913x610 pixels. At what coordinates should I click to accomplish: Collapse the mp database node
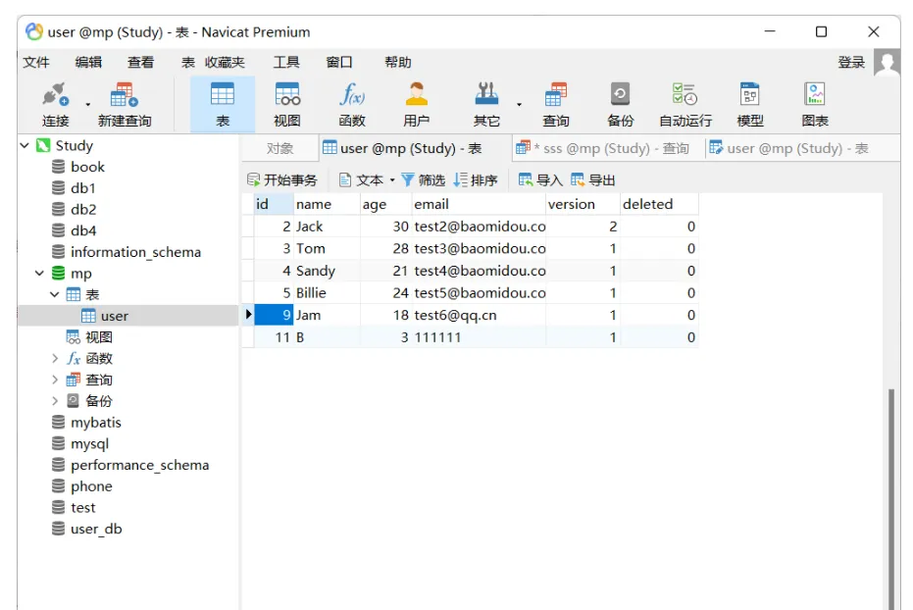pyautogui.click(x=39, y=273)
